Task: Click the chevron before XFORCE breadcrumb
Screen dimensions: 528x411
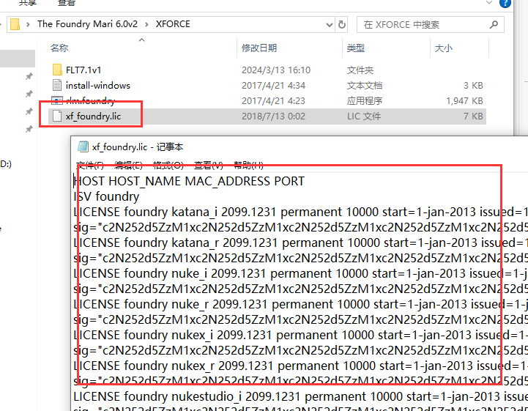Action: [146, 24]
